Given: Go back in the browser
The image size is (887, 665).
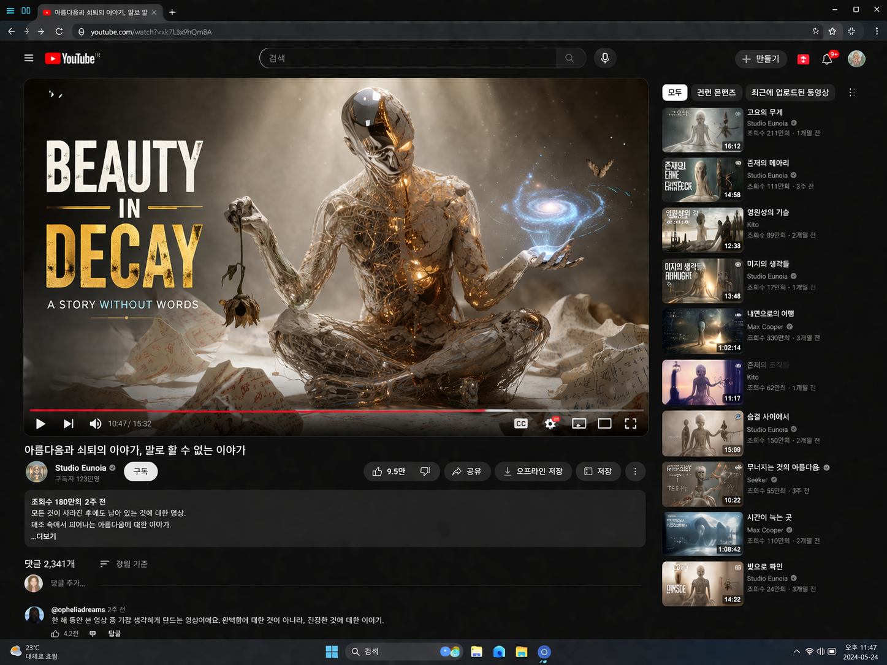Looking at the screenshot, I should pos(11,31).
